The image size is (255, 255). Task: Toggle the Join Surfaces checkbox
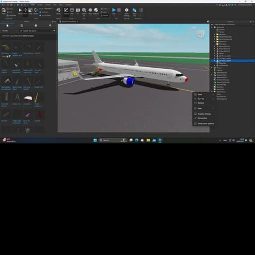click(x=40, y=15)
